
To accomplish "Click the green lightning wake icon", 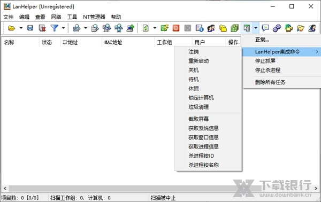I will click(164, 28).
